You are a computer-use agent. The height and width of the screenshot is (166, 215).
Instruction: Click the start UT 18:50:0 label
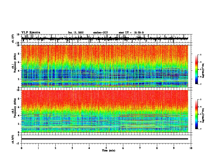coord(131,33)
